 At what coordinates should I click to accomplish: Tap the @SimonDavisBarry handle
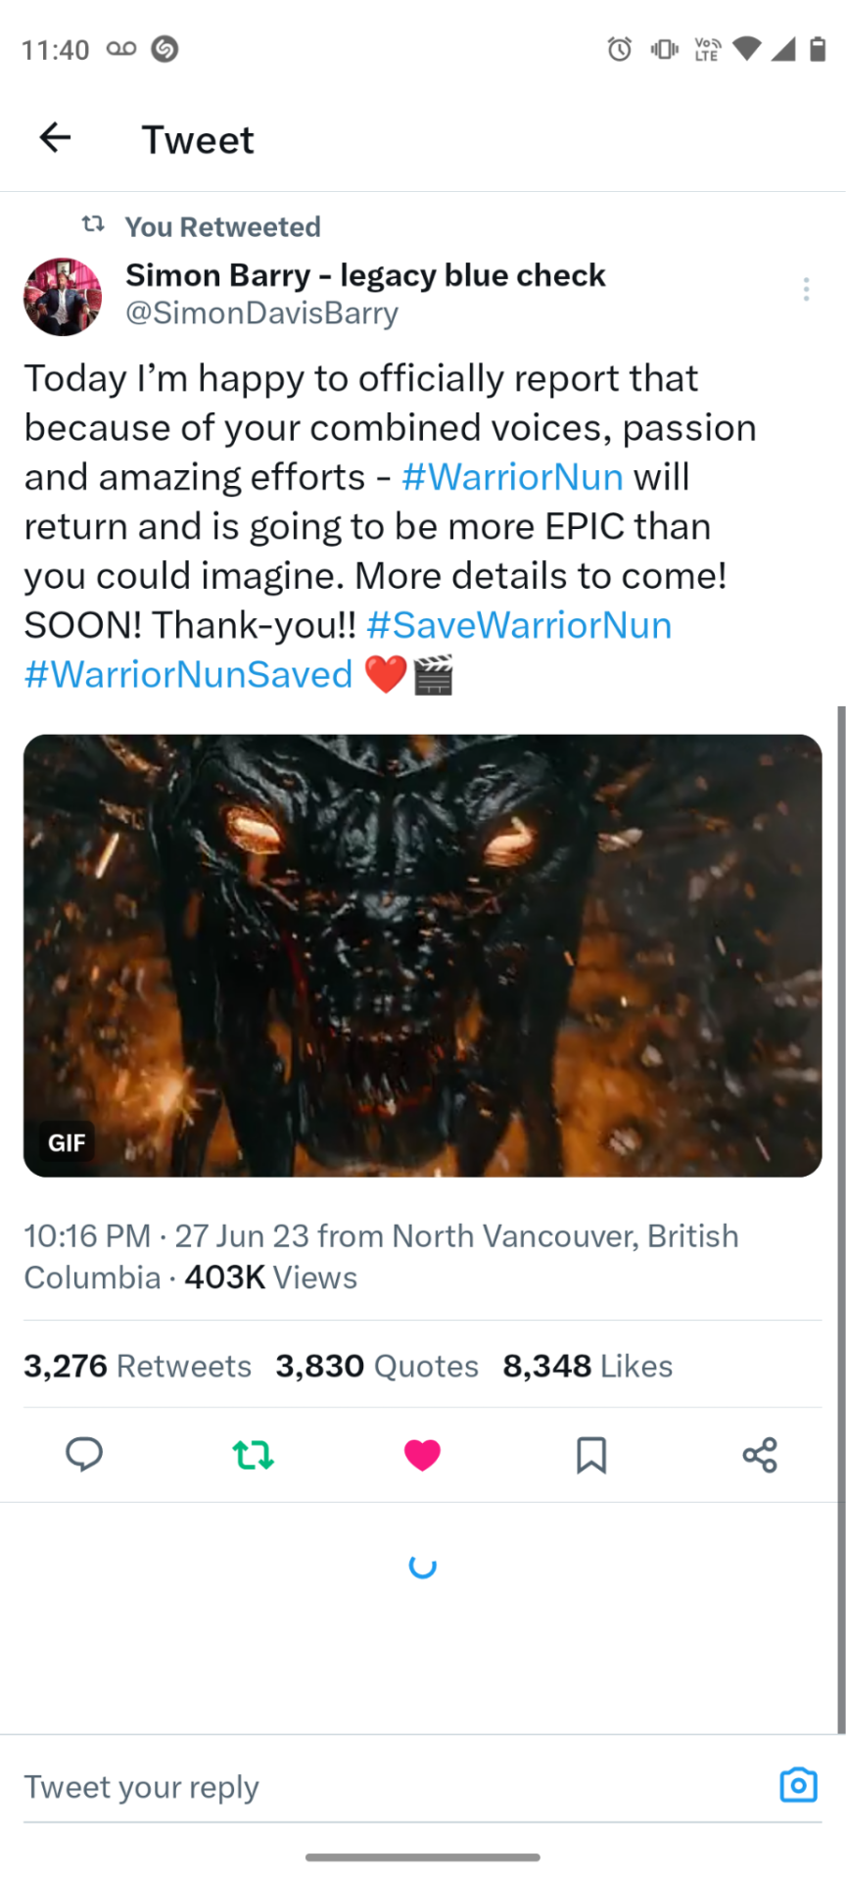pyautogui.click(x=261, y=313)
